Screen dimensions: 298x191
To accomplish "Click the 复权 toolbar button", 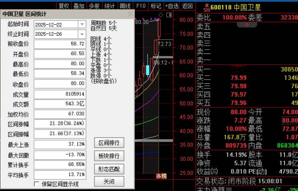I will [x=64, y=6].
